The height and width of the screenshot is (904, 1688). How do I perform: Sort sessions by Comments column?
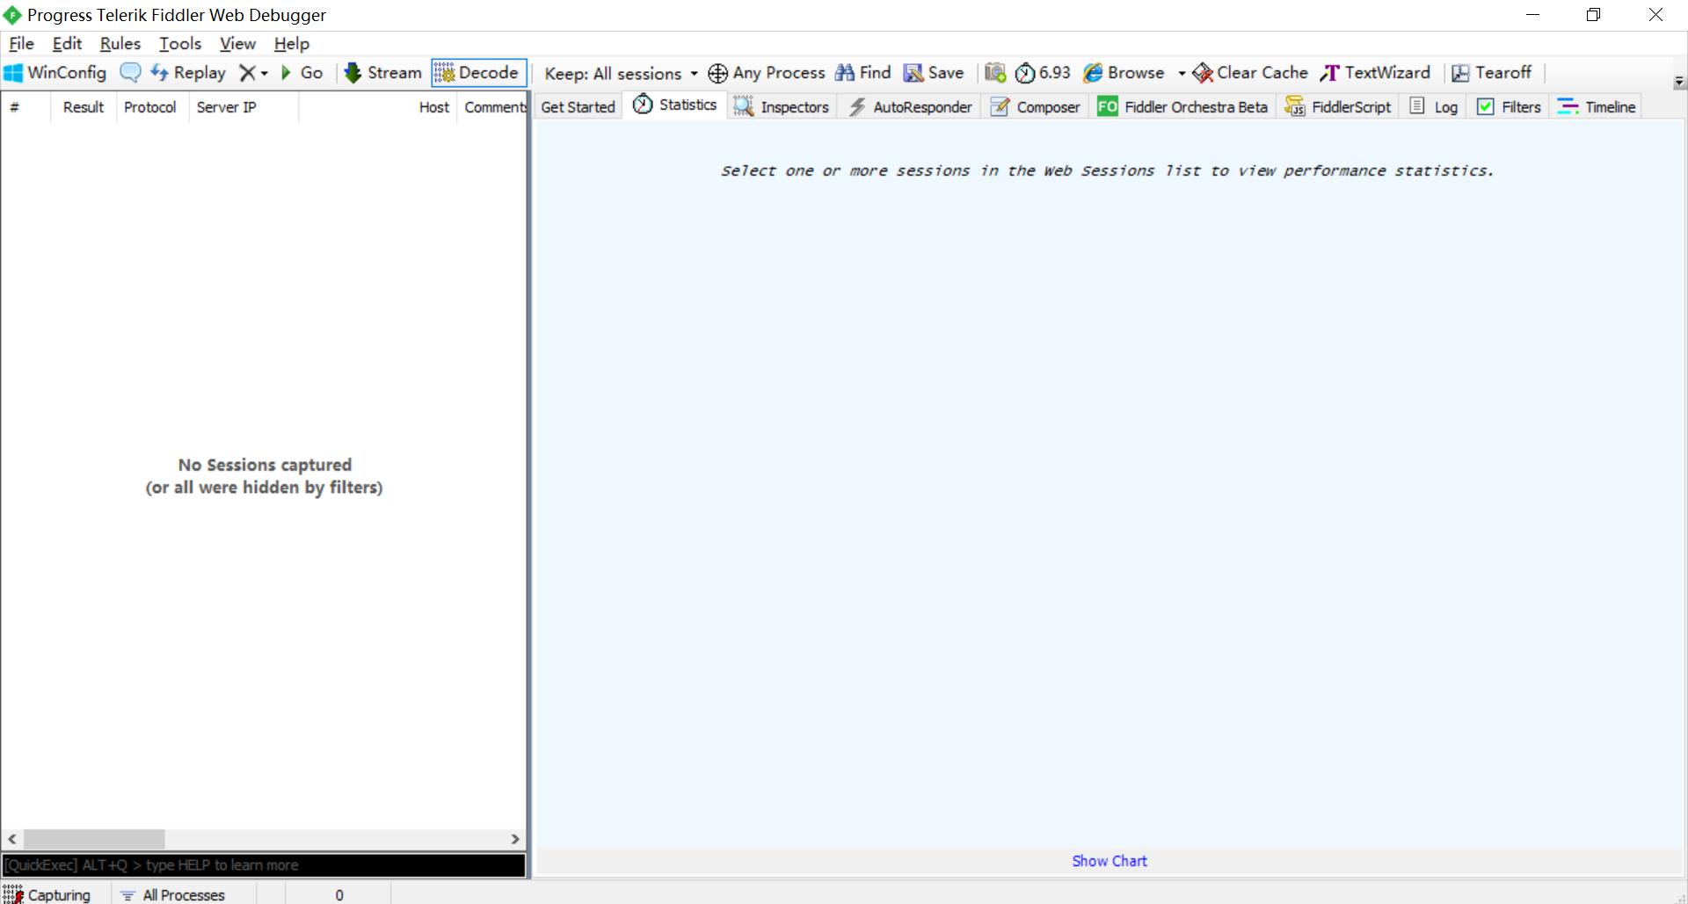pyautogui.click(x=493, y=107)
